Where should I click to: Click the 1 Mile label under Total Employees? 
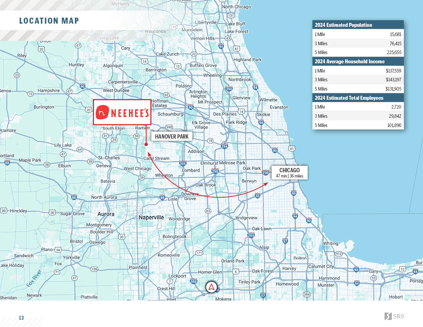pos(320,107)
